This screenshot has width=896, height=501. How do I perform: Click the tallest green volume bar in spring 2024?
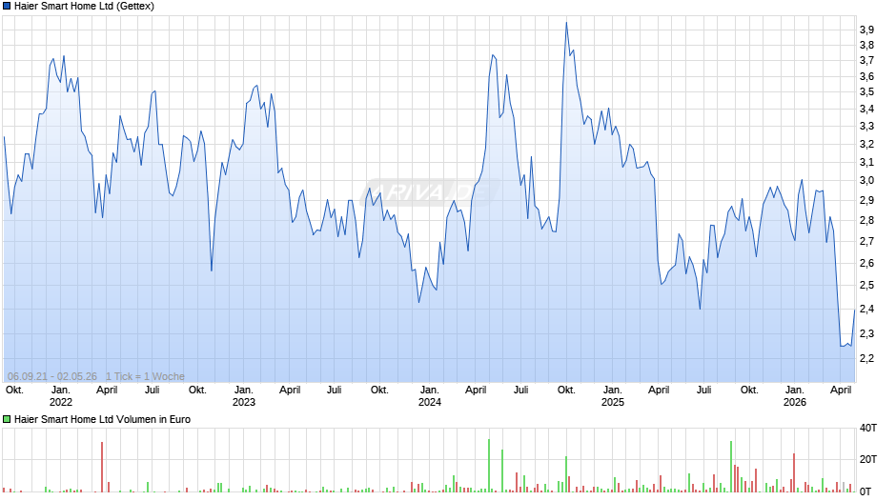coord(489,465)
